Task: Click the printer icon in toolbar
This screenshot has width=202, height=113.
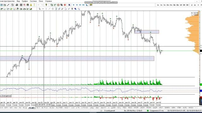Action: tap(17, 5)
